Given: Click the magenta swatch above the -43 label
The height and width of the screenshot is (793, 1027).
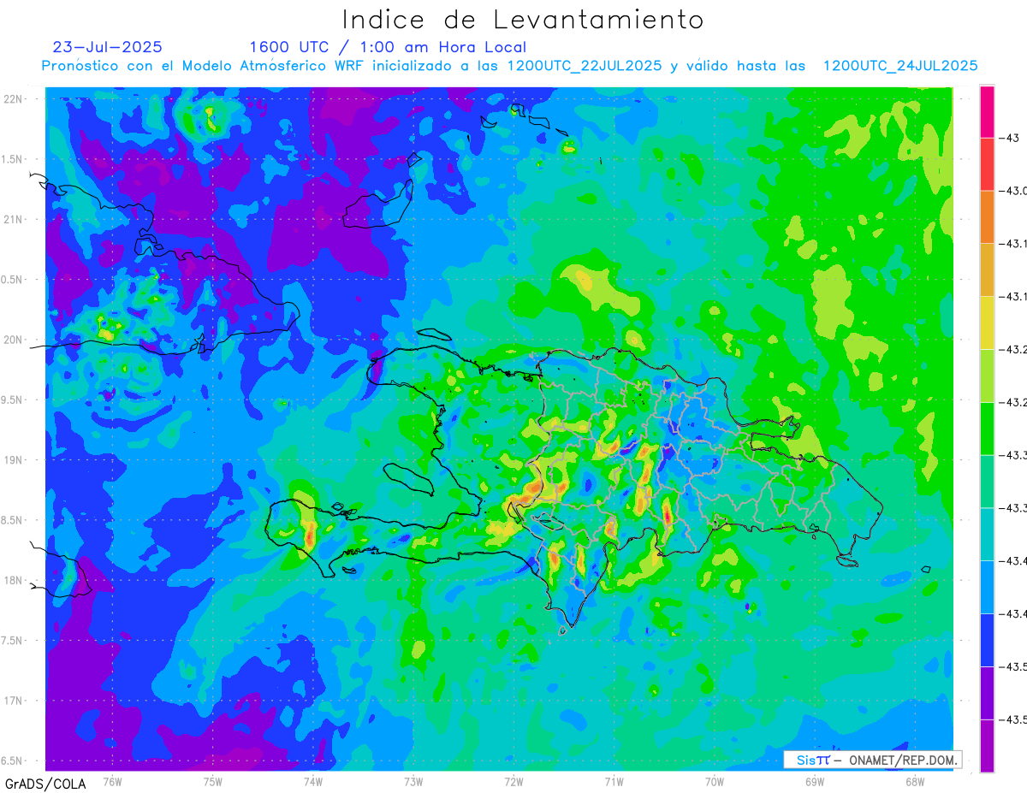Looking at the screenshot, I should (x=987, y=111).
